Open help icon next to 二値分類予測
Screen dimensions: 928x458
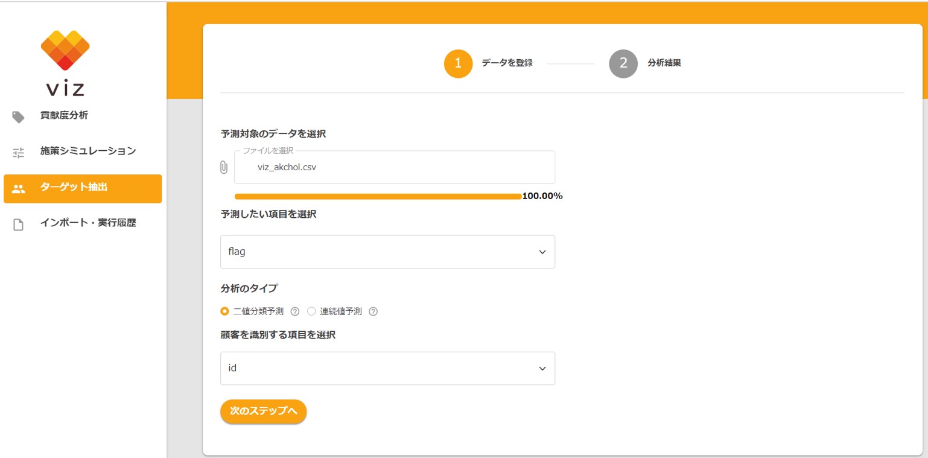(295, 312)
